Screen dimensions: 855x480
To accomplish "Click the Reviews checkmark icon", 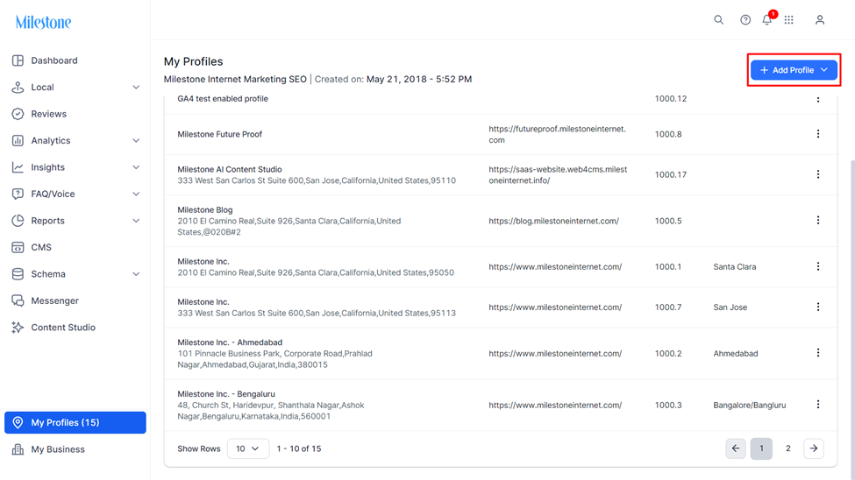I will pyautogui.click(x=18, y=114).
